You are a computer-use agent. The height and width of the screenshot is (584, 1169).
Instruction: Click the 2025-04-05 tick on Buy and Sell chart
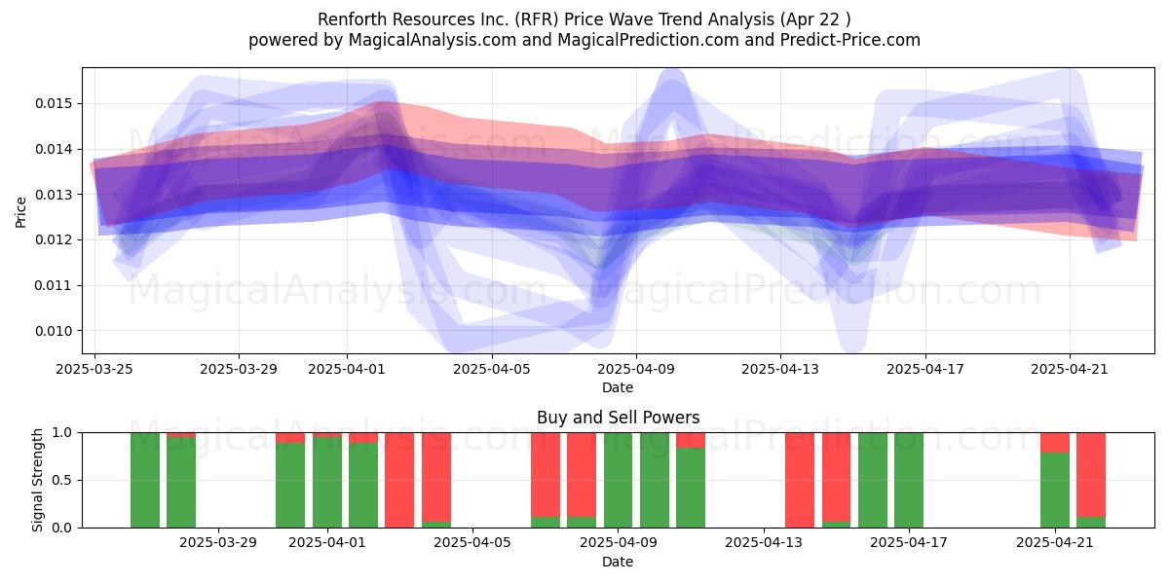click(472, 542)
